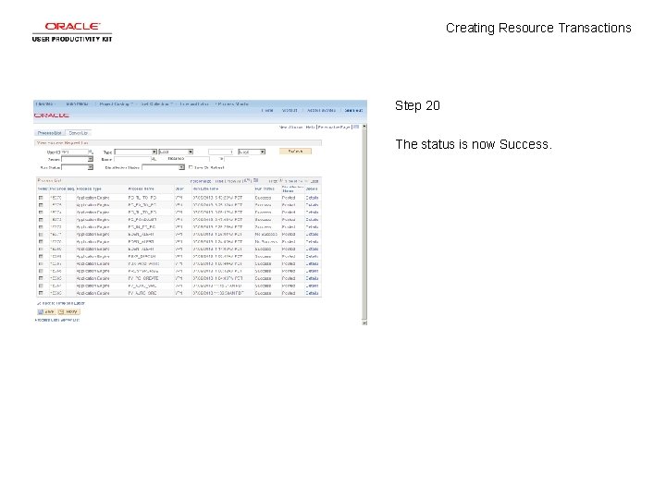Screen dimensions: 666x499
Task: Click the scrollbar up arrow
Action: click(364, 127)
